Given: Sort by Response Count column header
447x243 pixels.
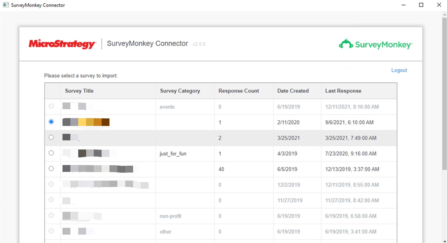Looking at the screenshot, I should [x=238, y=91].
